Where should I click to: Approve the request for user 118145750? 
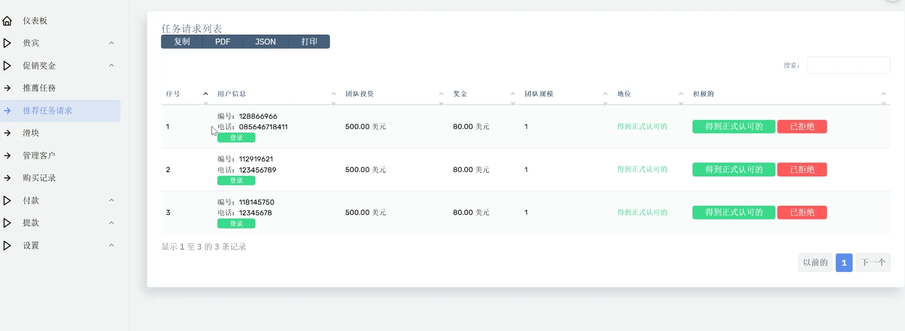pyautogui.click(x=733, y=213)
